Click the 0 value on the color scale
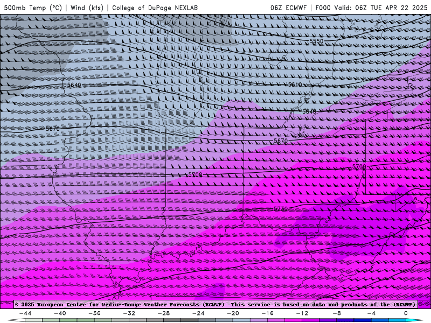This screenshot has height=323, width=431. (x=406, y=313)
